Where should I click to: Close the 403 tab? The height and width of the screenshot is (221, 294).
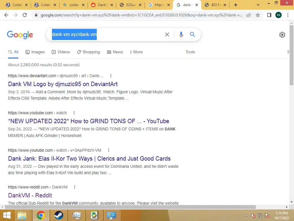click(x=225, y=5)
